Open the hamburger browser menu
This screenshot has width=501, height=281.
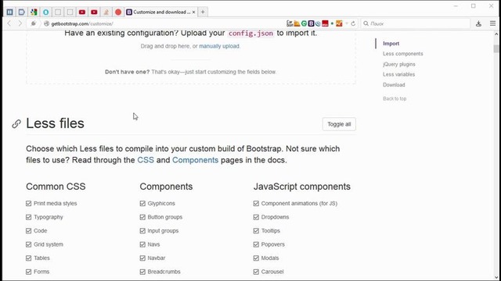click(x=492, y=23)
